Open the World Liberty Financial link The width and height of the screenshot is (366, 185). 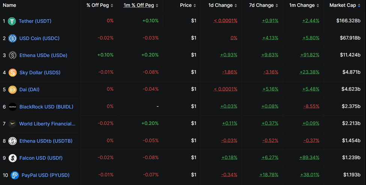(47, 124)
